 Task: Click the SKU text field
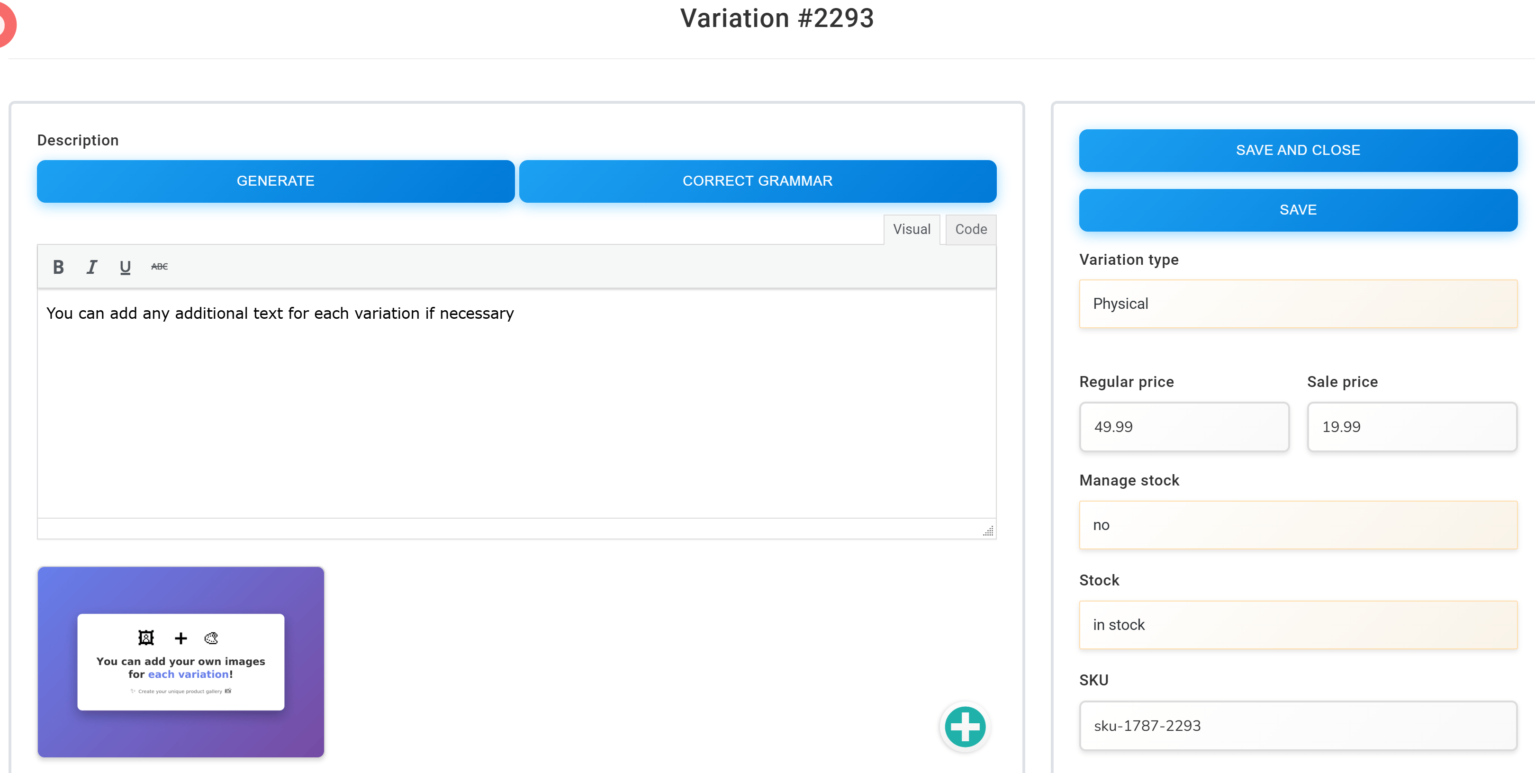pyautogui.click(x=1297, y=725)
